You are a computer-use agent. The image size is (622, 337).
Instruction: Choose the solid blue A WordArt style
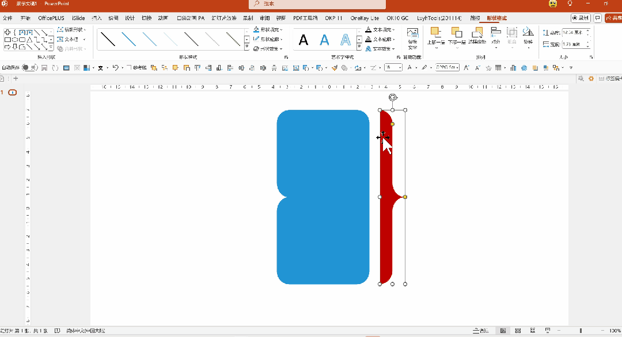[324, 40]
